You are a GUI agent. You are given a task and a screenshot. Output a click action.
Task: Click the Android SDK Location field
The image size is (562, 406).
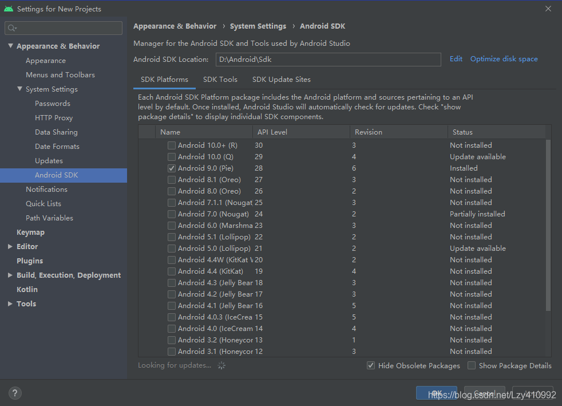[x=329, y=60]
